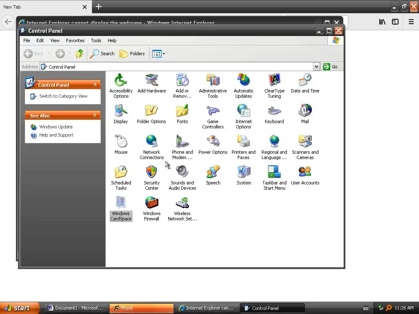Open Date and Time settings
The image size is (419, 314).
(x=305, y=83)
